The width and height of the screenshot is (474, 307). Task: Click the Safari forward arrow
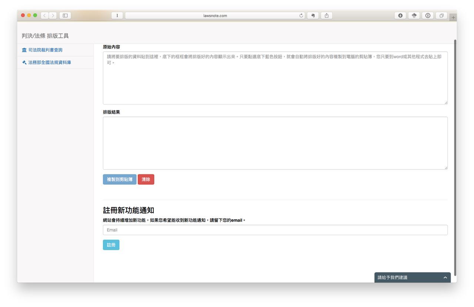53,16
